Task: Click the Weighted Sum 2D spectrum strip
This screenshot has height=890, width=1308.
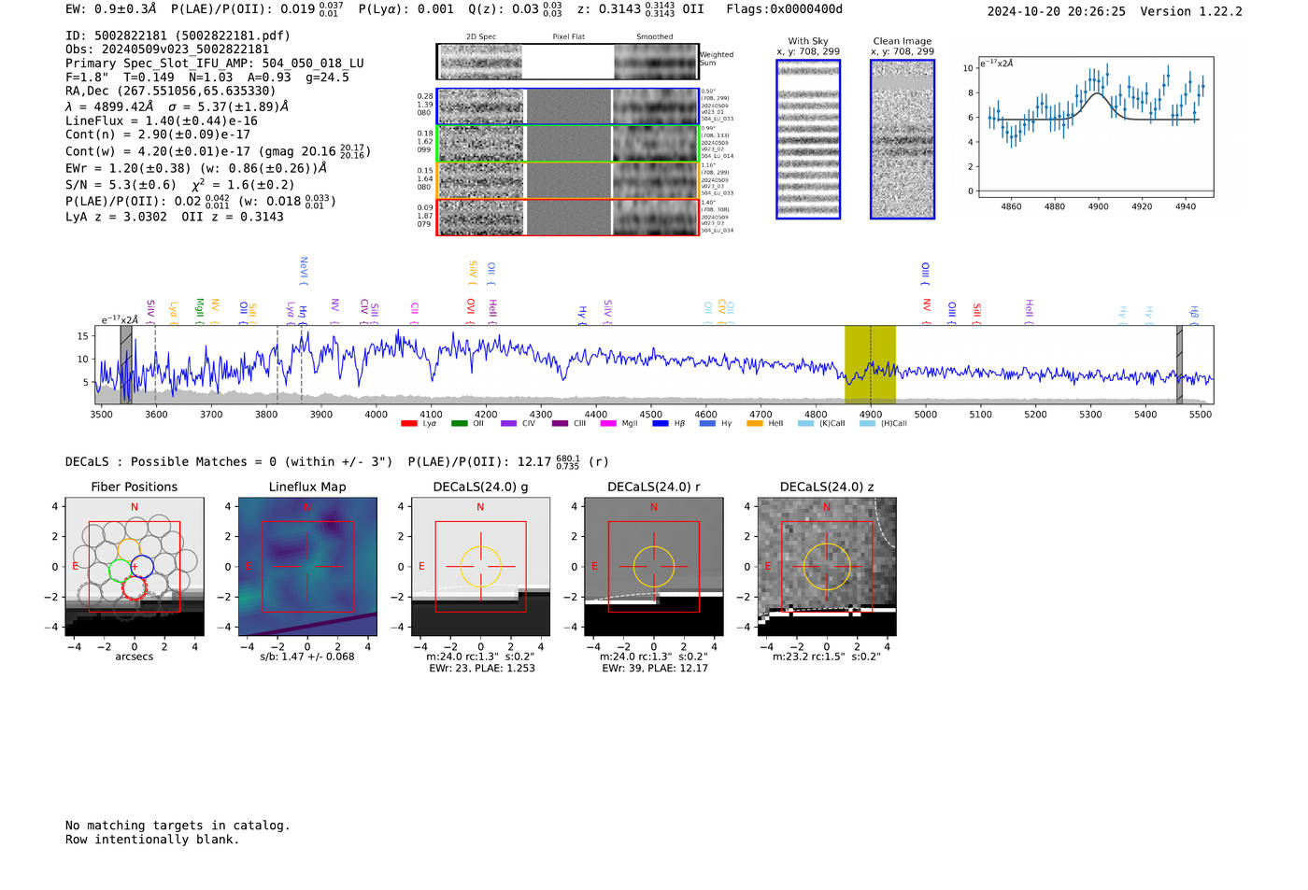Action: [x=568, y=62]
